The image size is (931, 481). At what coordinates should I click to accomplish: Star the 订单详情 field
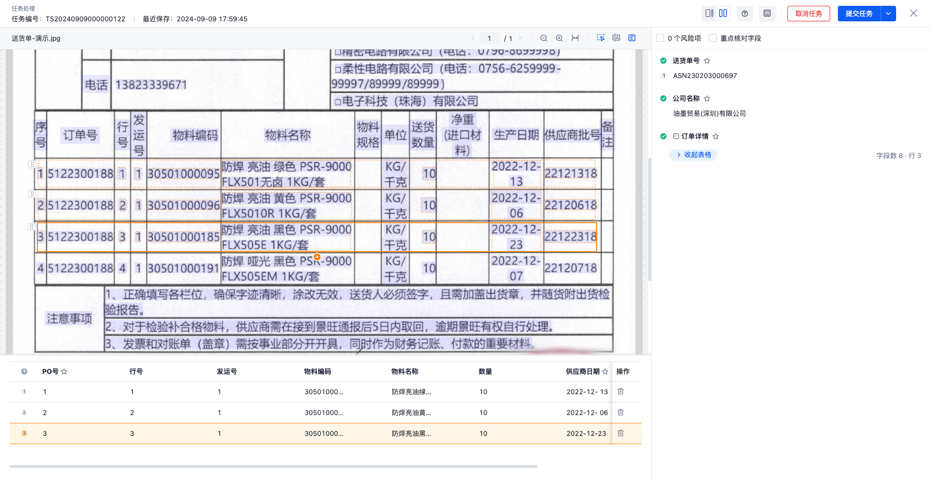(716, 136)
